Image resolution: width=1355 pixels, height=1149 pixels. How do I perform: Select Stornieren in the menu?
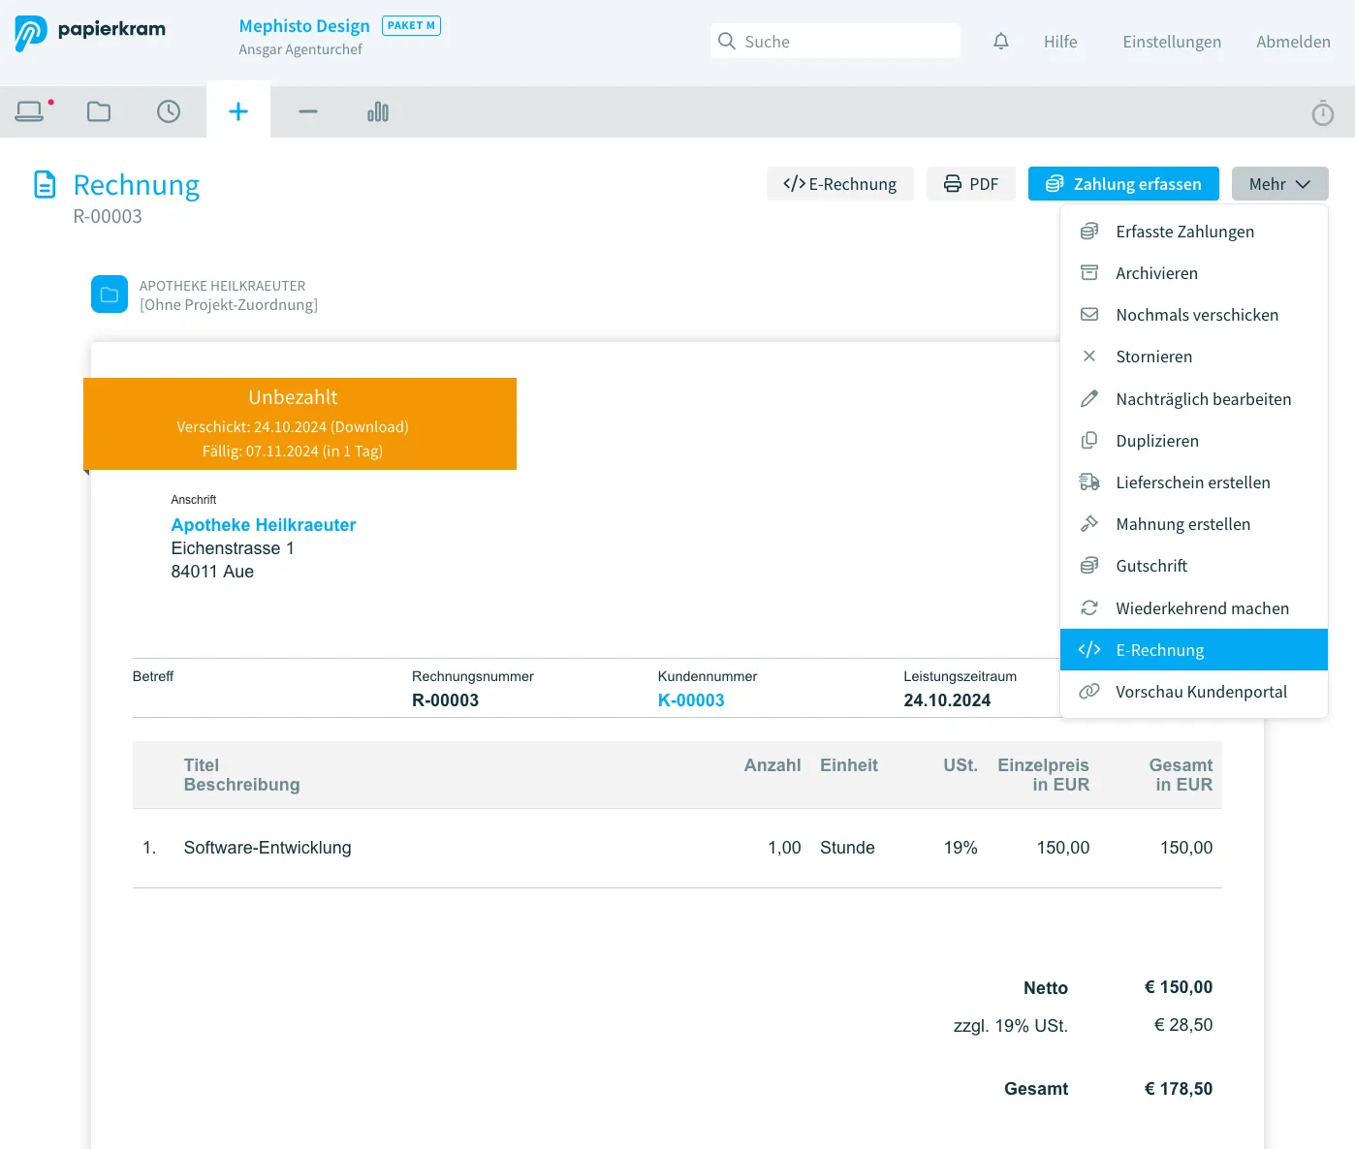coord(1194,357)
